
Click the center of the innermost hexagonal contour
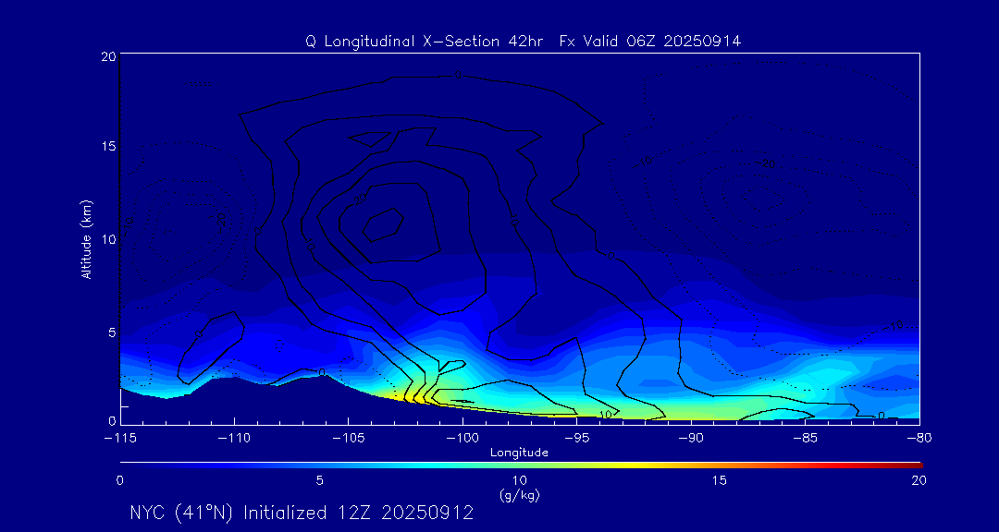(x=383, y=224)
